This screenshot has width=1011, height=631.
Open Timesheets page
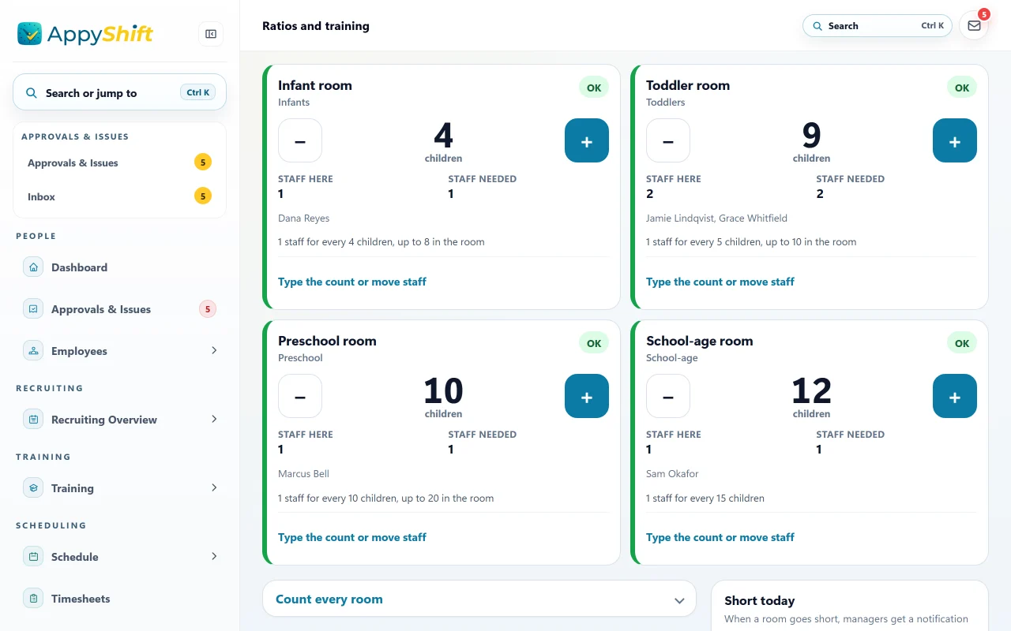(x=119, y=599)
